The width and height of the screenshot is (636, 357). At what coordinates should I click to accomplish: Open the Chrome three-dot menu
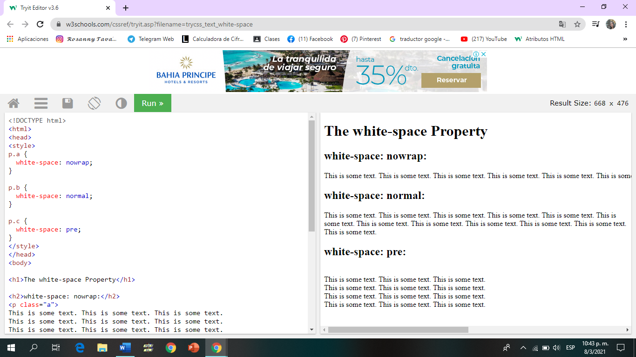[625, 23]
